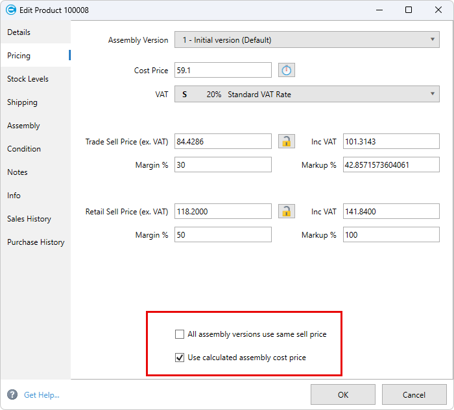Enable All assembly versions use same sell price
This screenshot has height=410, width=454.
[180, 334]
